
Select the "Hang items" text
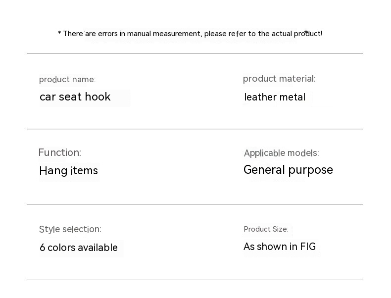point(69,171)
